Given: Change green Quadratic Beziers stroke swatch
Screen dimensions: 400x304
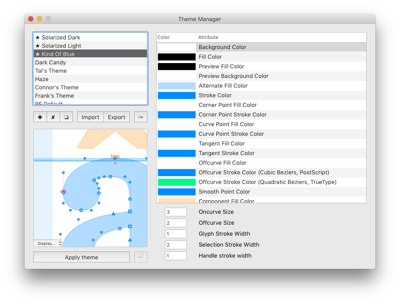Looking at the screenshot, I should 176,182.
